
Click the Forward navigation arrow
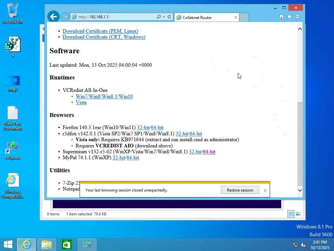(x=65, y=17)
